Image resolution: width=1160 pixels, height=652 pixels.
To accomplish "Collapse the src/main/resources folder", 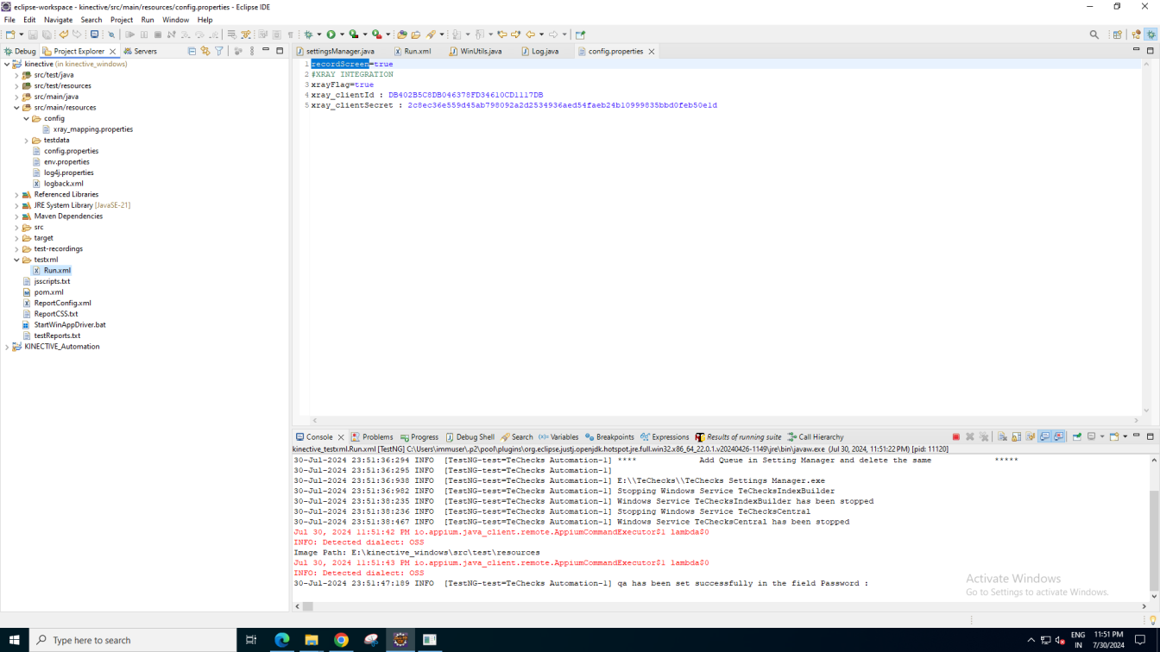I will click(16, 108).
